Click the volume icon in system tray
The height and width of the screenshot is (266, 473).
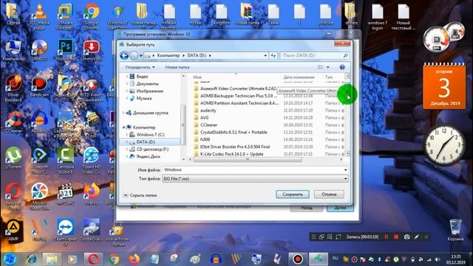click(x=438, y=259)
